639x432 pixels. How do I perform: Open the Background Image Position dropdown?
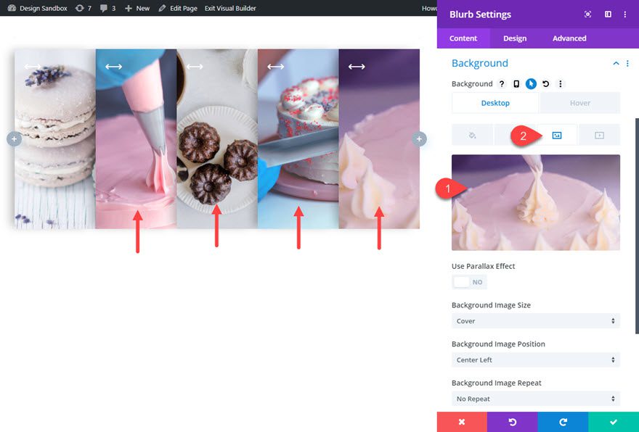pos(535,360)
